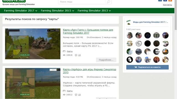Click the folder icon in УкрАгро result

tap(64, 91)
